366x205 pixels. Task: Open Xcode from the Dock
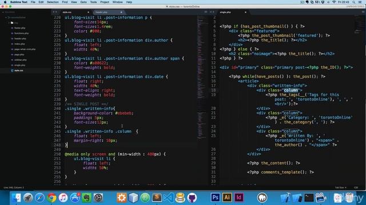tap(285, 198)
